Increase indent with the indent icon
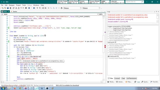160x90 pixels. point(45,8)
